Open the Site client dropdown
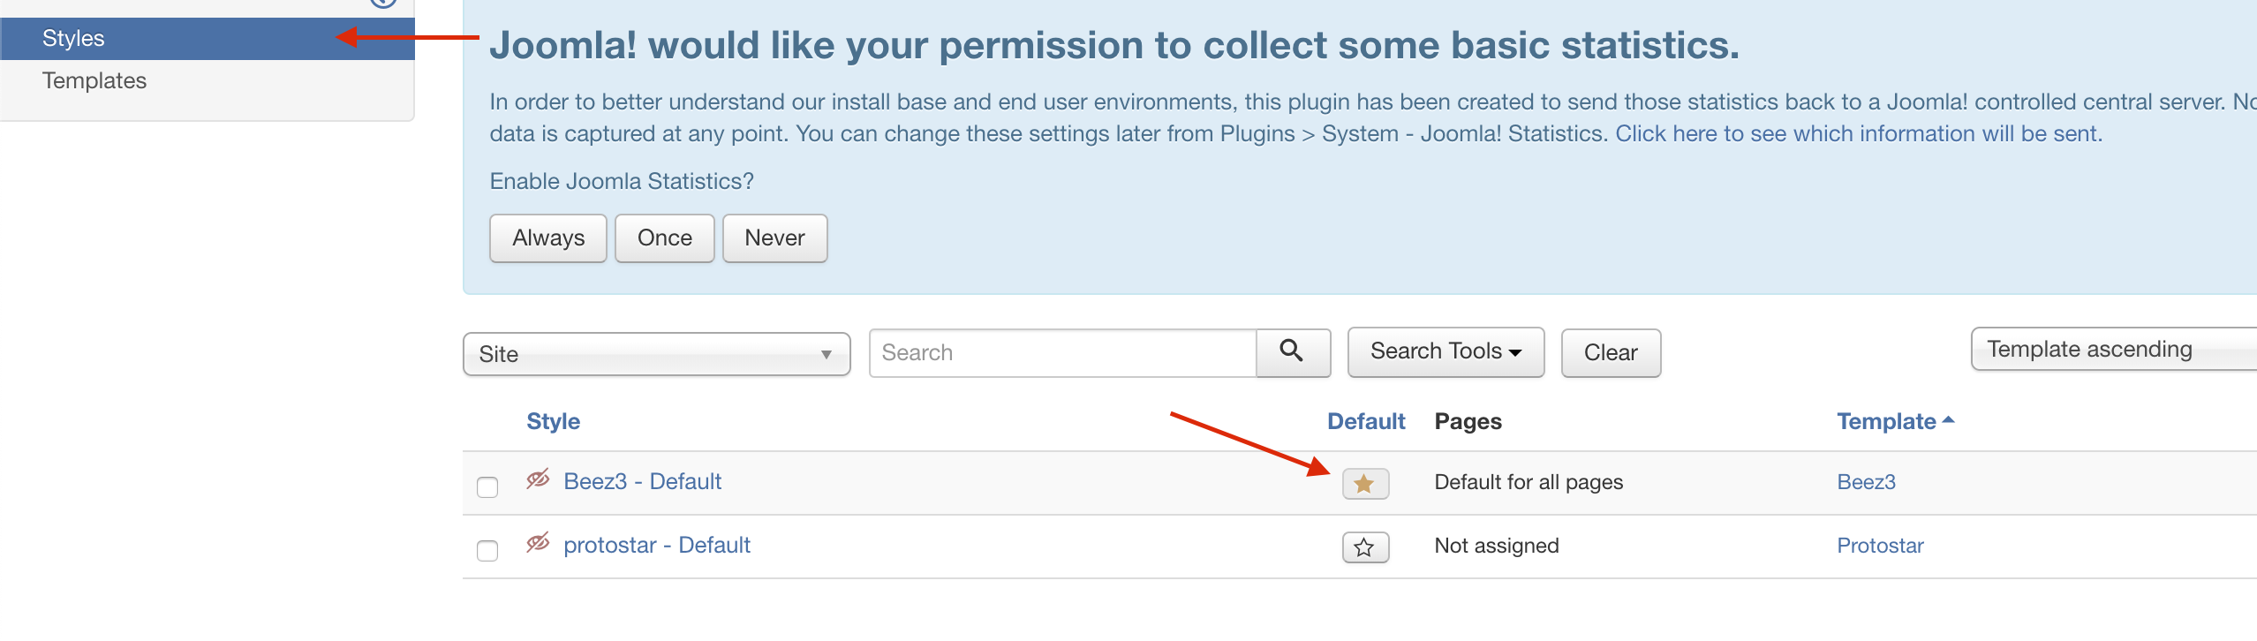 [x=656, y=354]
